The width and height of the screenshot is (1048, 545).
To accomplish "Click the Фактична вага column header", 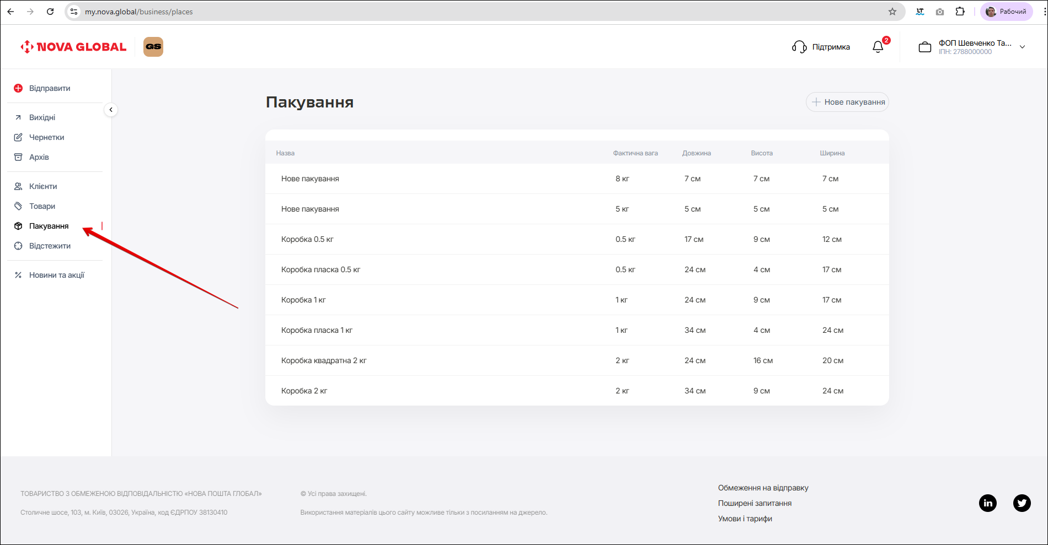I will point(635,153).
